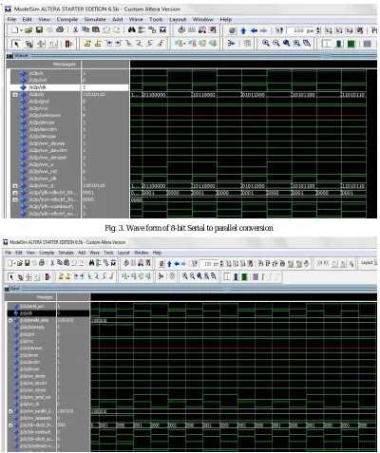Select the /s2p/vcc signal in top window
The image size is (380, 453).
(x=38, y=108)
